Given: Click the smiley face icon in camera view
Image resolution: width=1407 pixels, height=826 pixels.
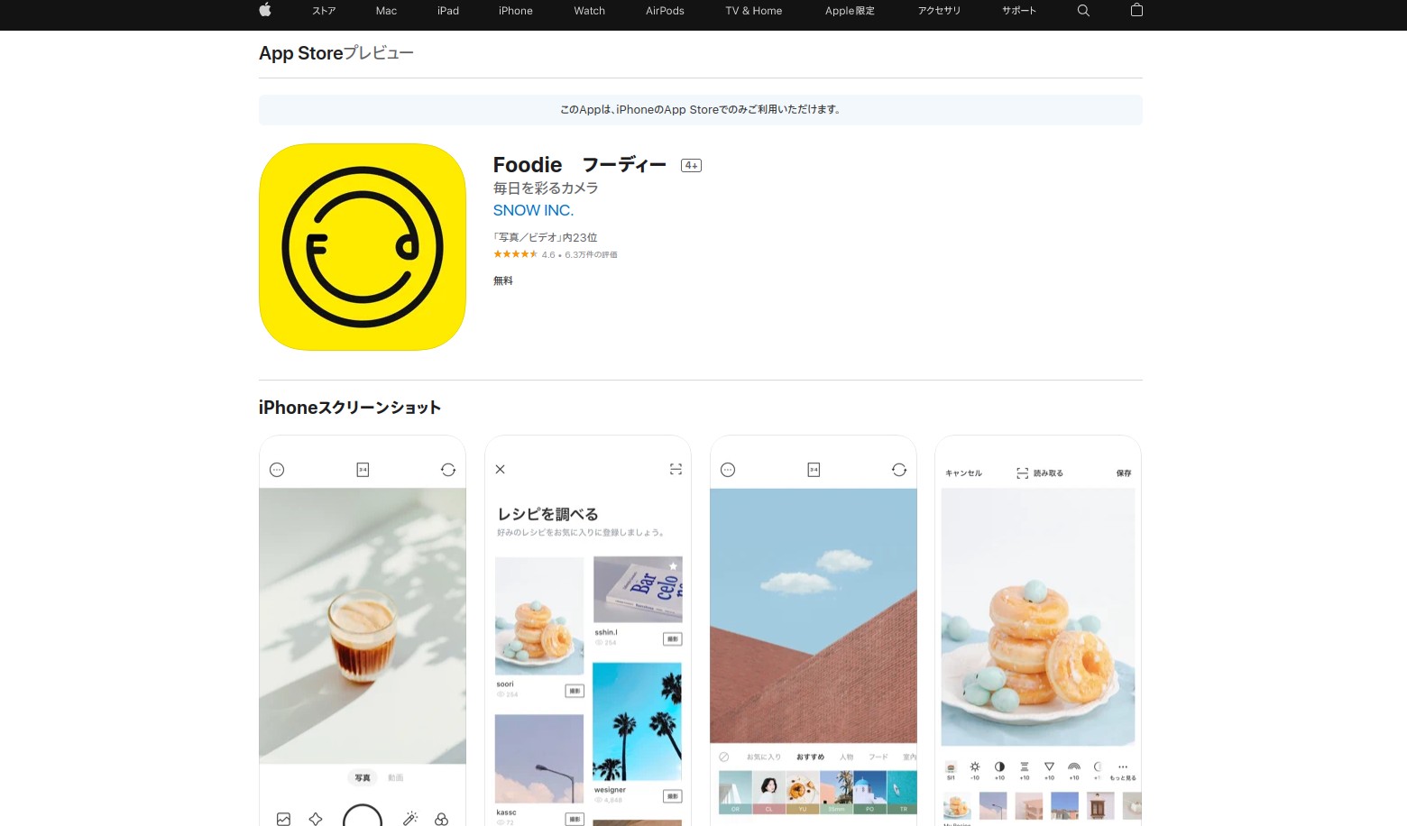Looking at the screenshot, I should [x=277, y=469].
